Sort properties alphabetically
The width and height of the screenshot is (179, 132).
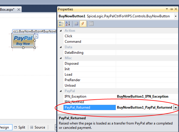click(68, 24)
